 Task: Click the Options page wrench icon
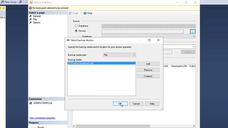pyautogui.click(x=31, y=22)
